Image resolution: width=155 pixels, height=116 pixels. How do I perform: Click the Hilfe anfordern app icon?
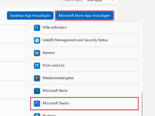coord(37,28)
